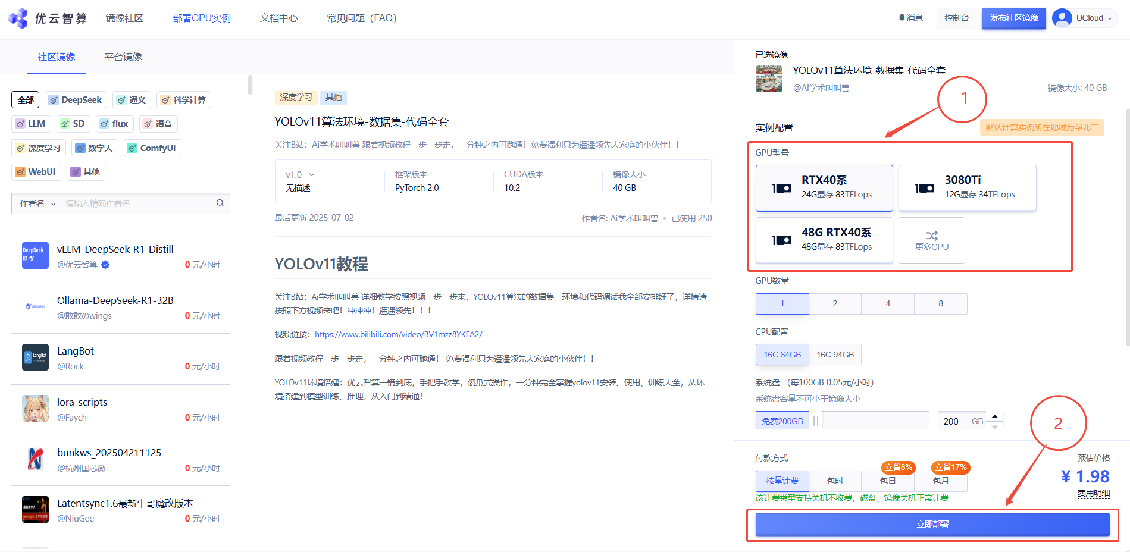Viewport: 1130px width, 552px height.
Task: Set GPU count to 4
Action: tap(888, 304)
